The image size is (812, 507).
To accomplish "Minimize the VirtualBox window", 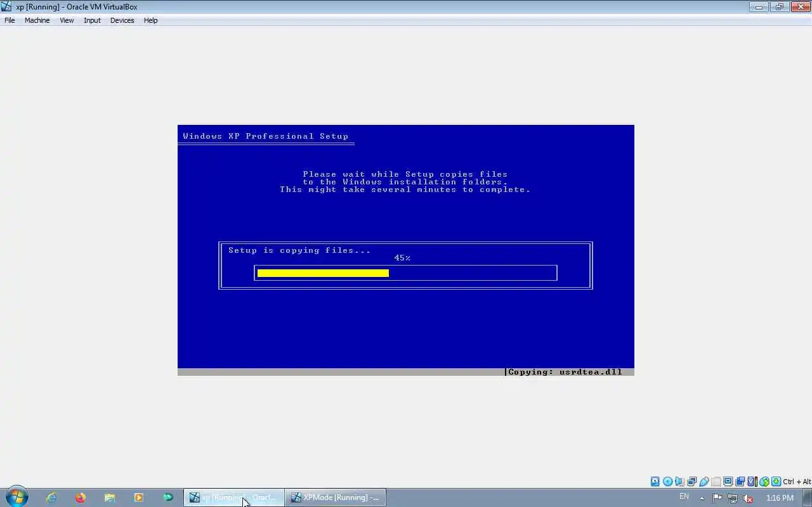I will (759, 7).
